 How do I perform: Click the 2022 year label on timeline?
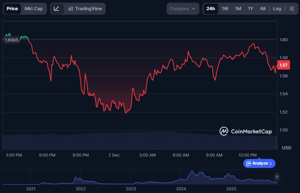click(x=81, y=189)
